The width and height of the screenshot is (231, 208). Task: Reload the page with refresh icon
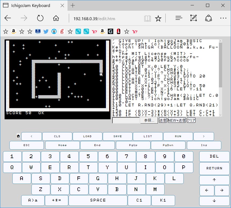coord(40,18)
